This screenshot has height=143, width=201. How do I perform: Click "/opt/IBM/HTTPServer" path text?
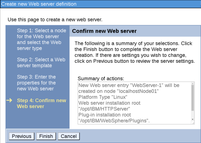[104, 109]
